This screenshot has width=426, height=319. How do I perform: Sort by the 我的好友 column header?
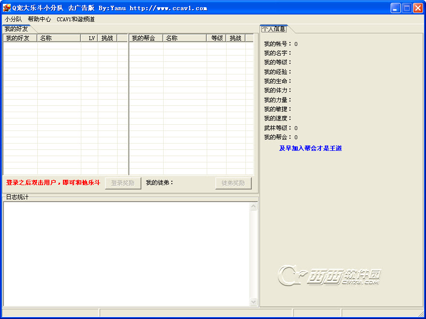click(20, 38)
